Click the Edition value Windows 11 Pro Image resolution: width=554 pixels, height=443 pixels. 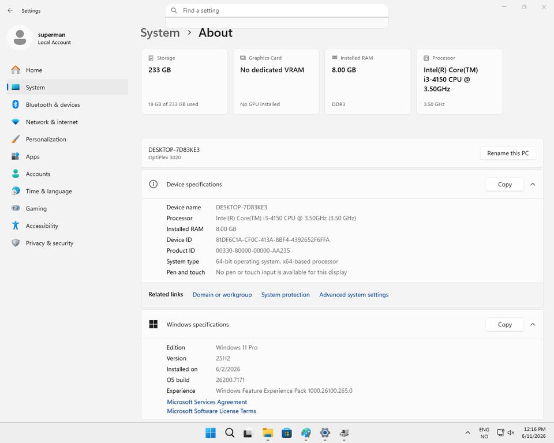[237, 348]
